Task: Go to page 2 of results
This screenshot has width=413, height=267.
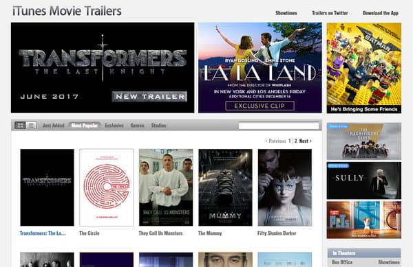Action: (296, 141)
